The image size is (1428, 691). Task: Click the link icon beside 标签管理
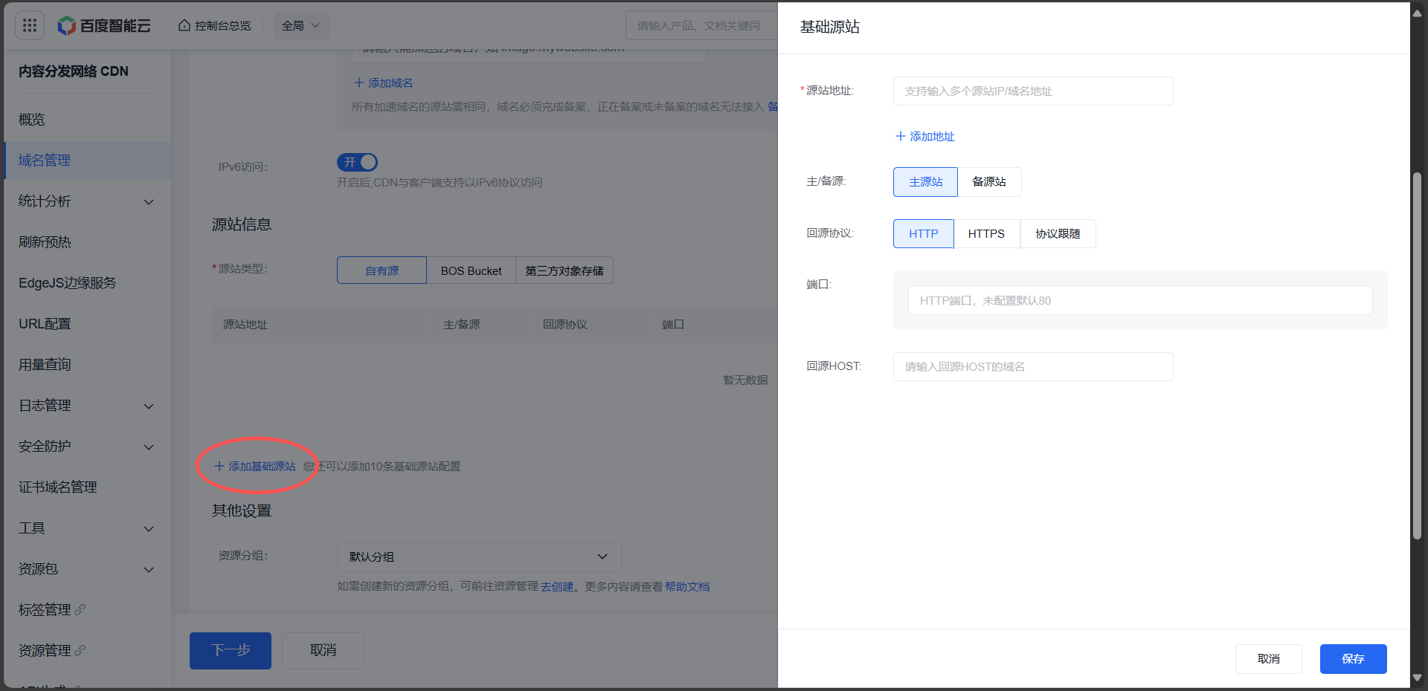pyautogui.click(x=80, y=610)
